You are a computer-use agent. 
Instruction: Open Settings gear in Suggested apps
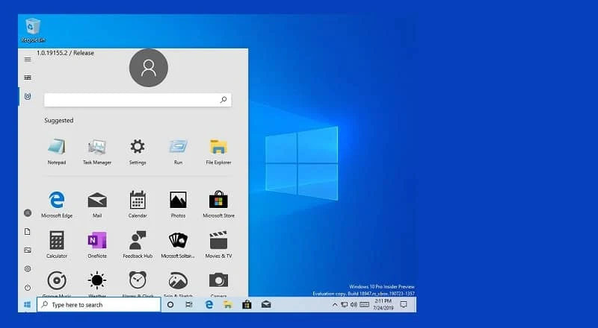coord(138,151)
